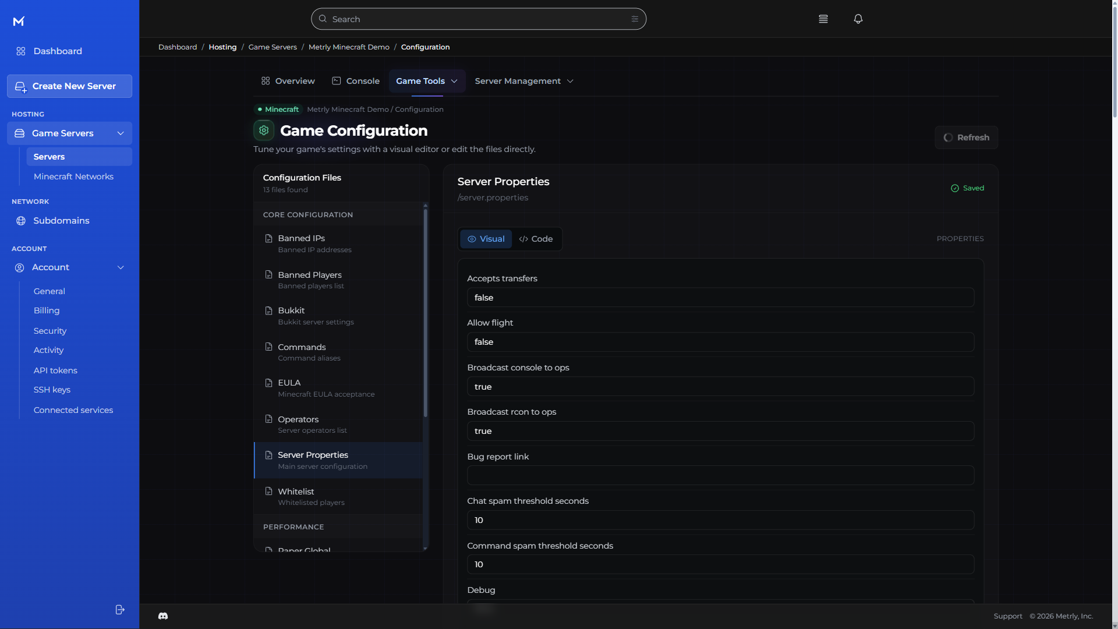This screenshot has height=629, width=1118.
Task: Open the Console tab
Action: 356,81
